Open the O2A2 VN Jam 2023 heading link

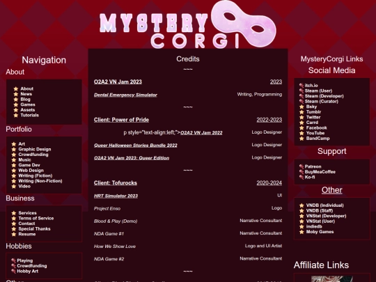tap(118, 81)
